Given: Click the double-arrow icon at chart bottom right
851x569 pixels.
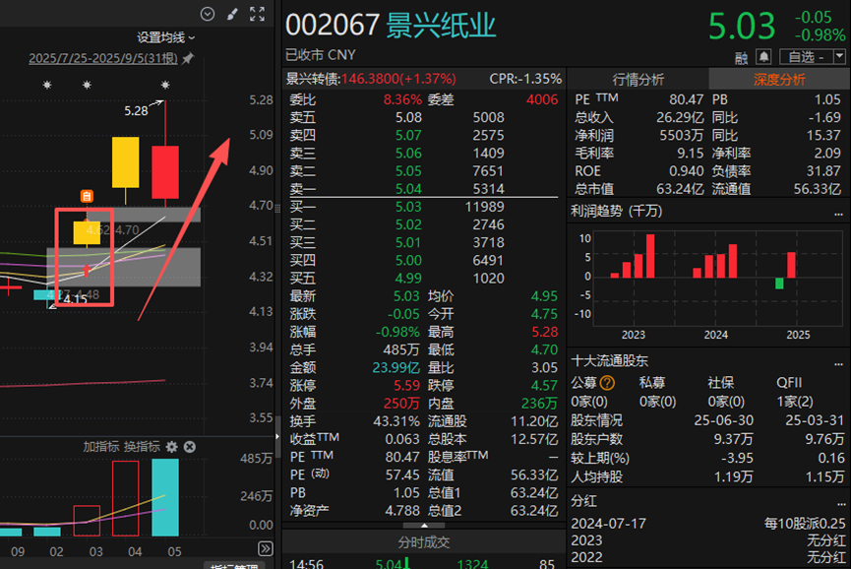Looking at the screenshot, I should click(x=266, y=548).
